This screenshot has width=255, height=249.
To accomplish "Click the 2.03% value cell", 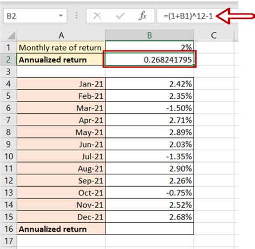I will (150, 144).
